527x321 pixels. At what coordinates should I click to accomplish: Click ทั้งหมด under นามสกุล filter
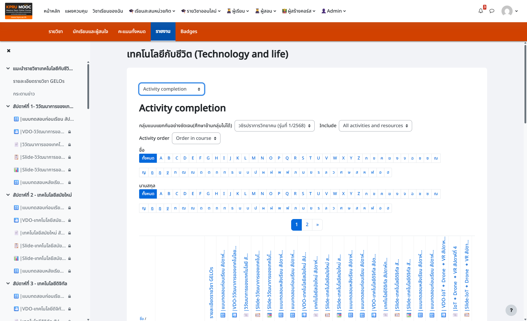point(148,194)
